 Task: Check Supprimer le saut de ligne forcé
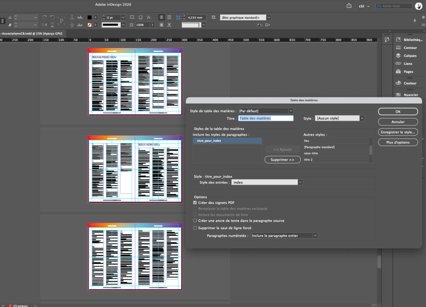195,228
